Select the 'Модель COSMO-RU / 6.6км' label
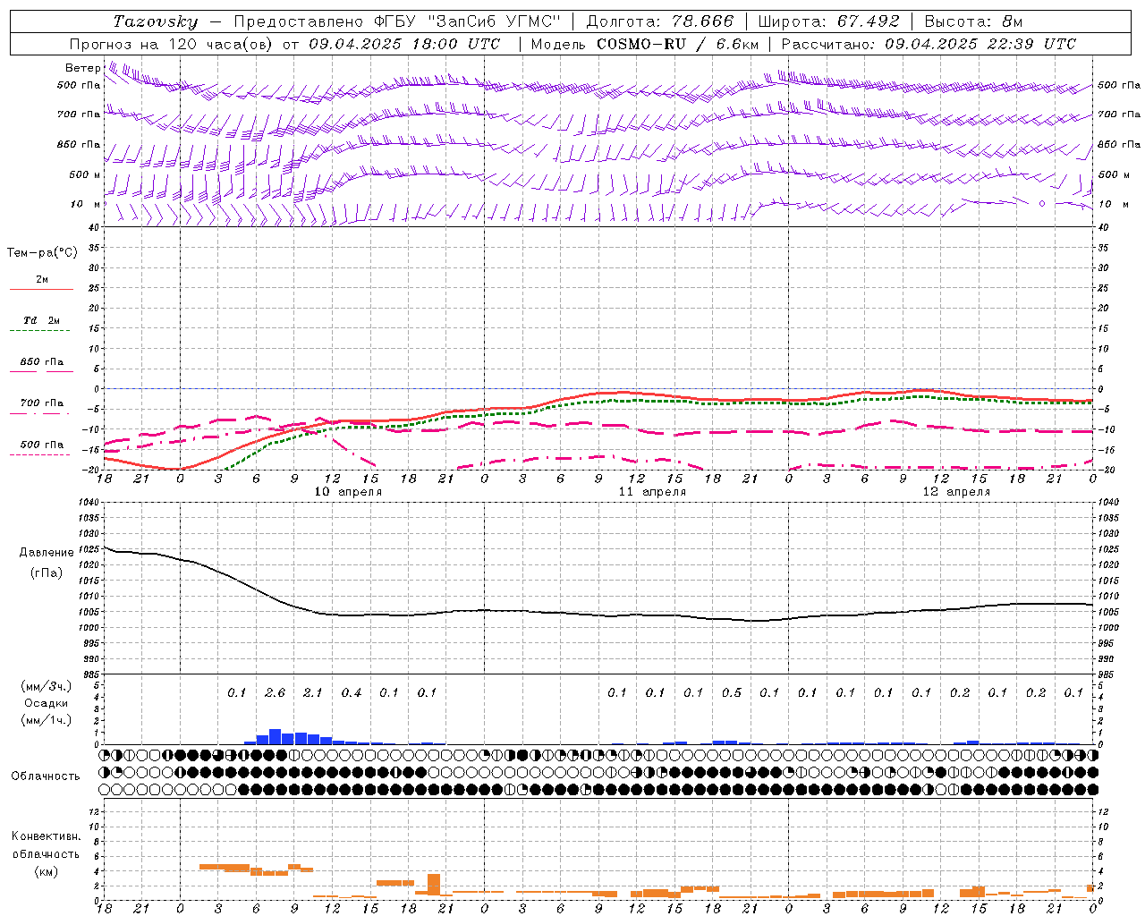Viewport: 1145px width, 916px height. click(x=645, y=44)
